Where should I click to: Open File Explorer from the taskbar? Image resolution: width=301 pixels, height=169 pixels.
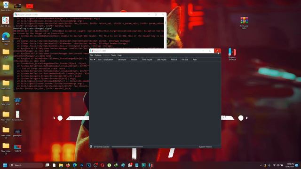(x=61, y=165)
